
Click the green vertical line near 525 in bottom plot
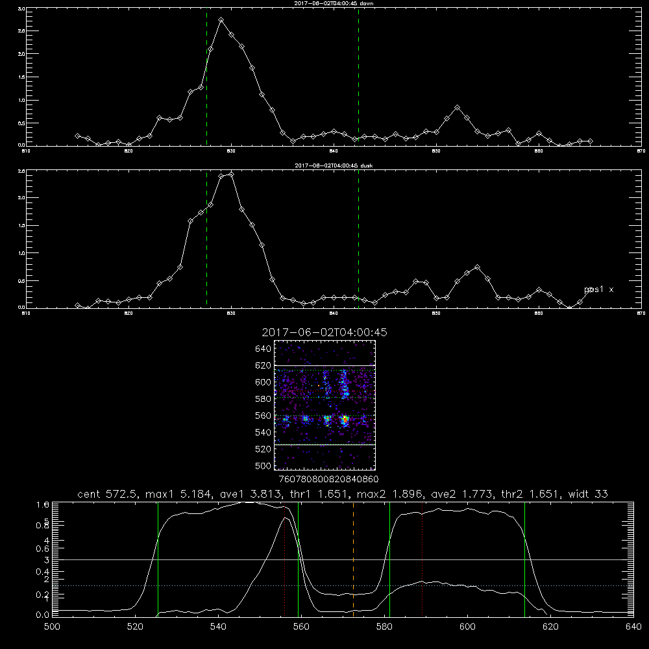[158, 559]
